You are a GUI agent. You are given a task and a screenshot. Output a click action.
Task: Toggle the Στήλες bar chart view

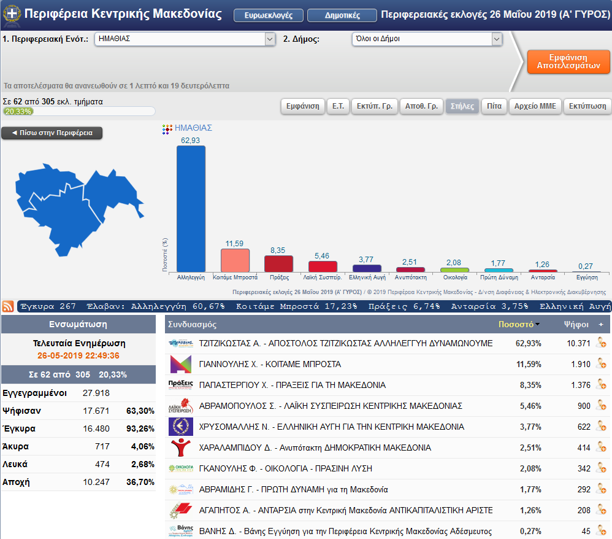click(462, 106)
